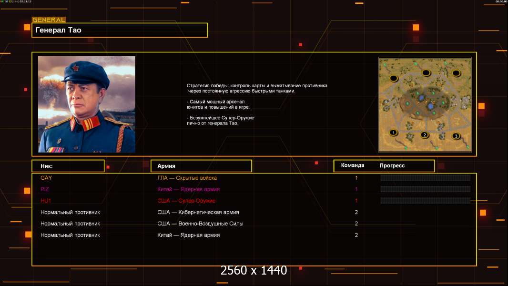The image size is (508, 286).
Task: Click team number 1 in HU1's row
Action: pos(356,201)
